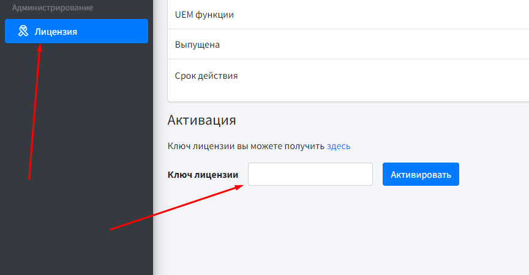Viewport: 529px width, 275px height.
Task: Open the Лицензия sidebar menu item
Action: 56,31
